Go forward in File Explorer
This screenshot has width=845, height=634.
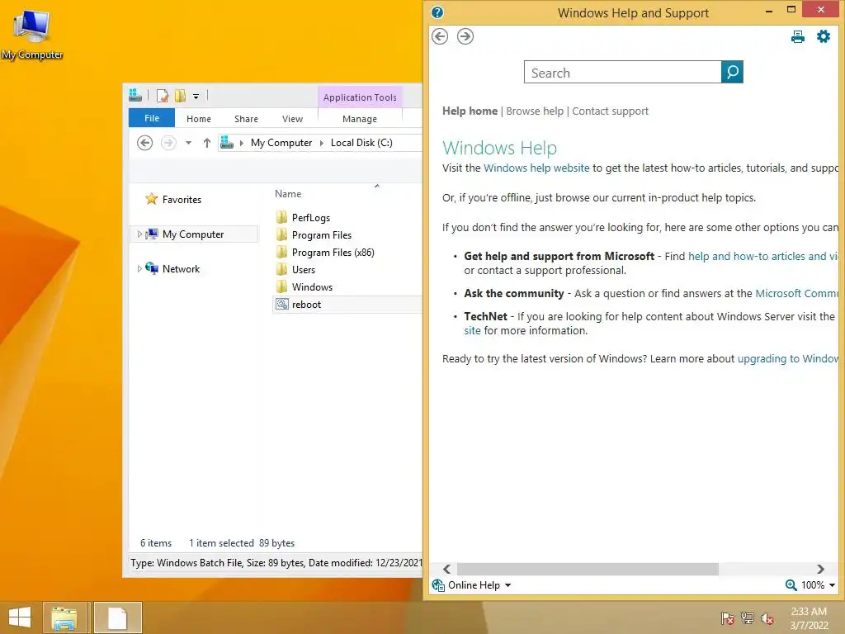tap(168, 143)
